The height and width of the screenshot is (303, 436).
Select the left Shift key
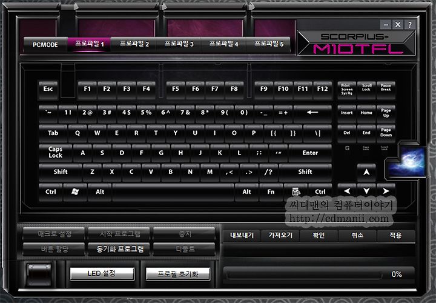[x=61, y=172]
